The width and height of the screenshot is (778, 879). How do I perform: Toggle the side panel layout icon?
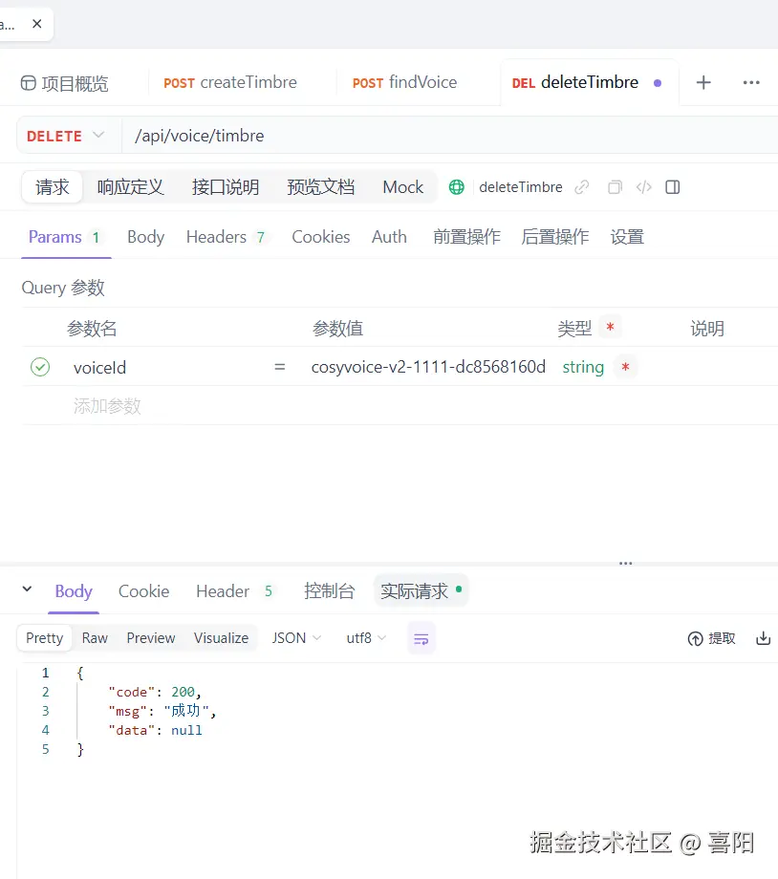point(673,186)
